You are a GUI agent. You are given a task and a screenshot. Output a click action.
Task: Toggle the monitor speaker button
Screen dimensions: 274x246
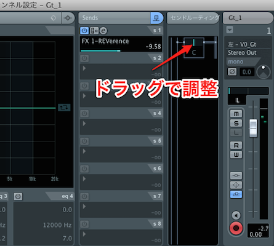coord(236,215)
